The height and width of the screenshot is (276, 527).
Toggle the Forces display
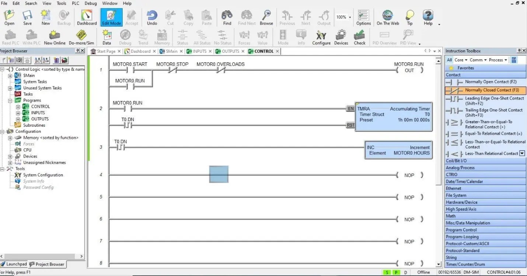[244, 37]
